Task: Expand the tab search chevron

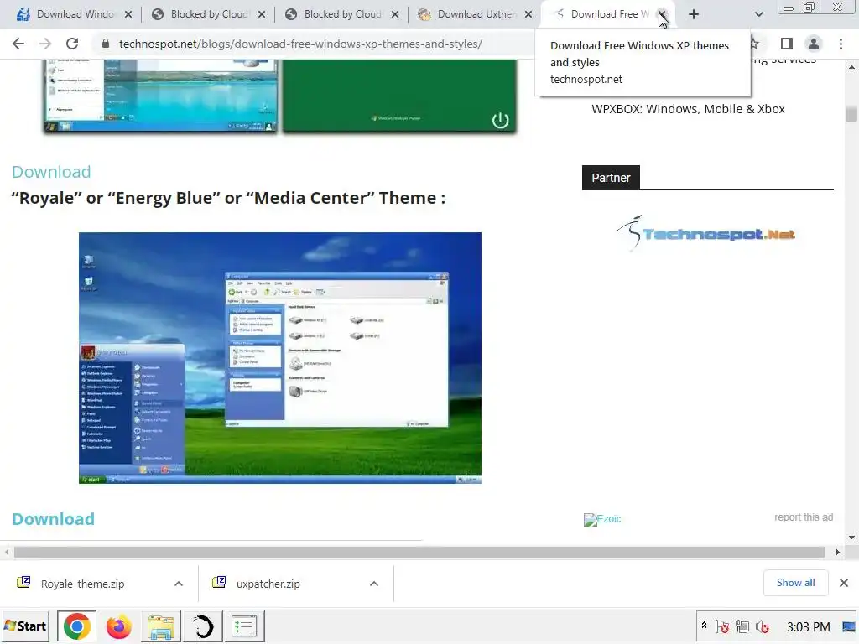Action: pos(758,15)
